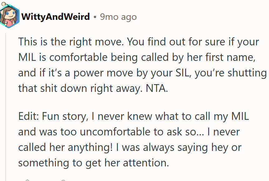Open the WittyAndWeird username profile link
Viewport: 269px width, 181px height.
coord(55,16)
